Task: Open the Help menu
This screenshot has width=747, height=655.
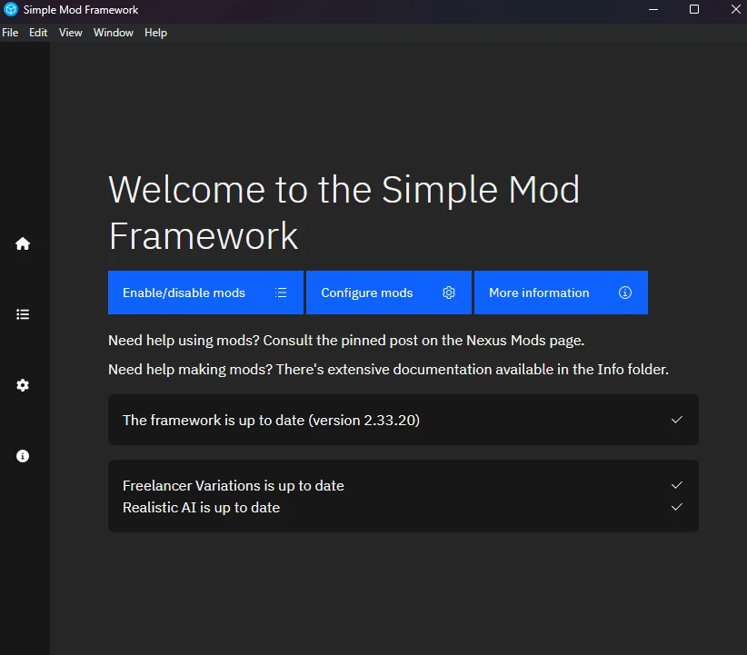Action: 155,33
